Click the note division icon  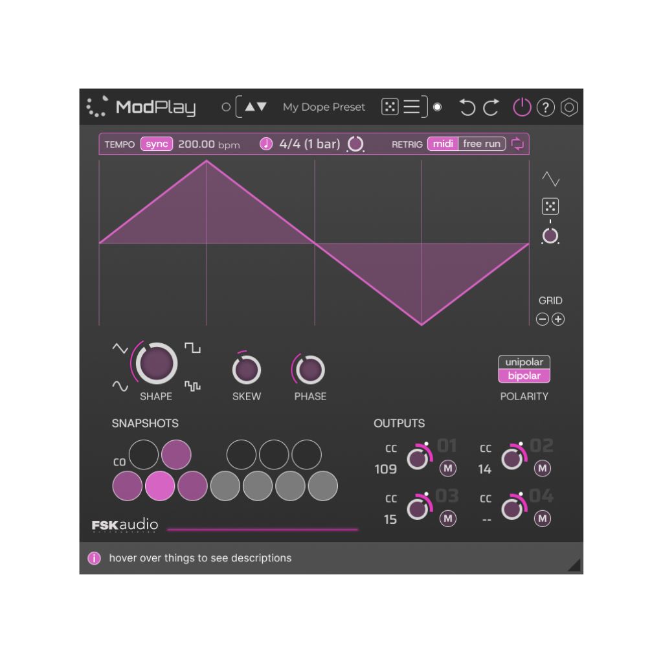coord(266,144)
